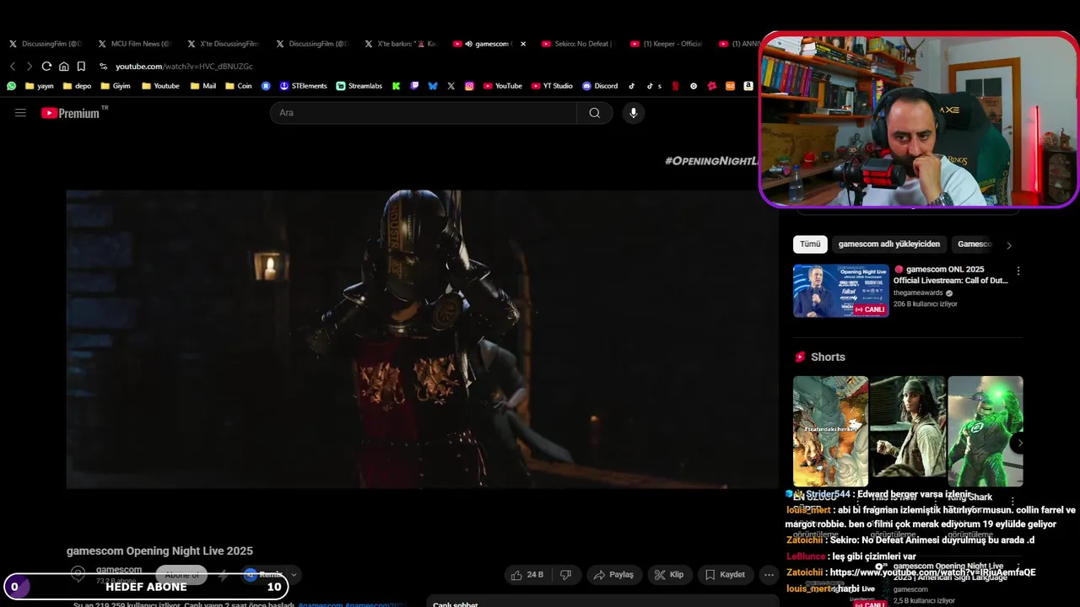
Task: Switch to the X'te DiscussingFilm tab
Action: [x=223, y=44]
